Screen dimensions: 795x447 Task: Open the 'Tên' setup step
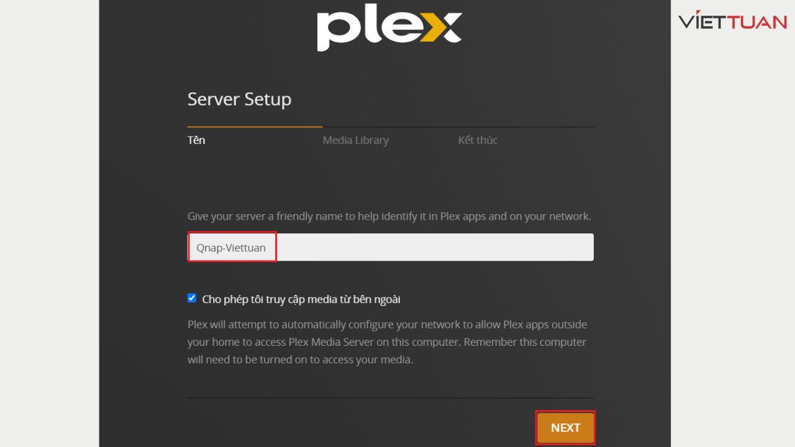click(x=196, y=140)
